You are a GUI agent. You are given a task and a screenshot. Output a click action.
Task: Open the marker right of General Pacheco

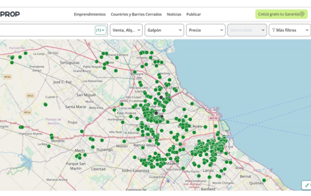click(x=117, y=57)
